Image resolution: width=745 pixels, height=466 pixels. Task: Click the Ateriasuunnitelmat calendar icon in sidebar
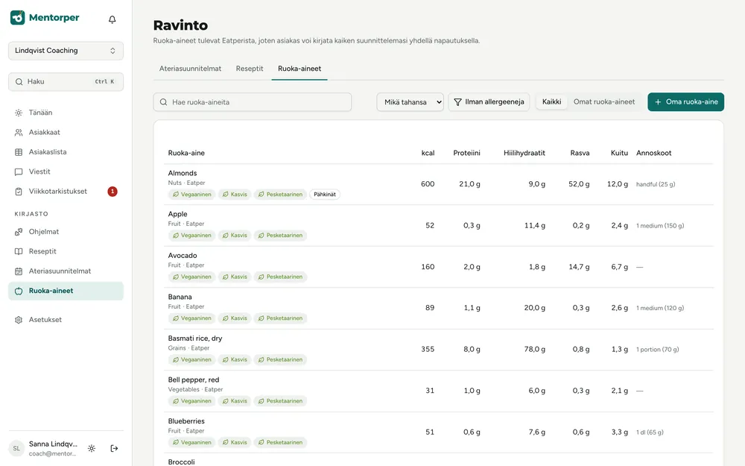click(19, 271)
